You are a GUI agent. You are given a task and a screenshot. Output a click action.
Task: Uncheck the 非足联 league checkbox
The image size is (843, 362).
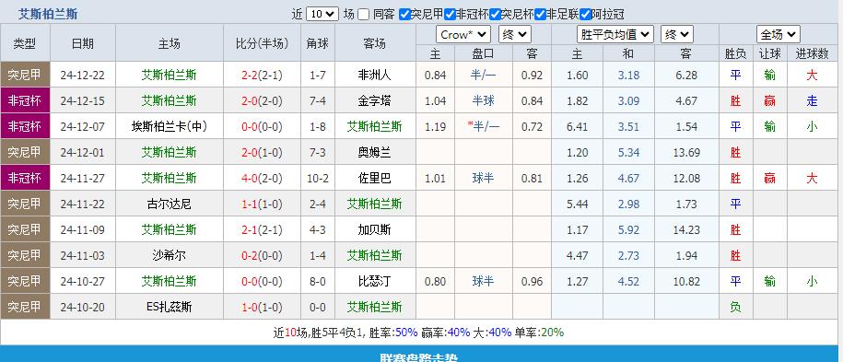pos(541,15)
